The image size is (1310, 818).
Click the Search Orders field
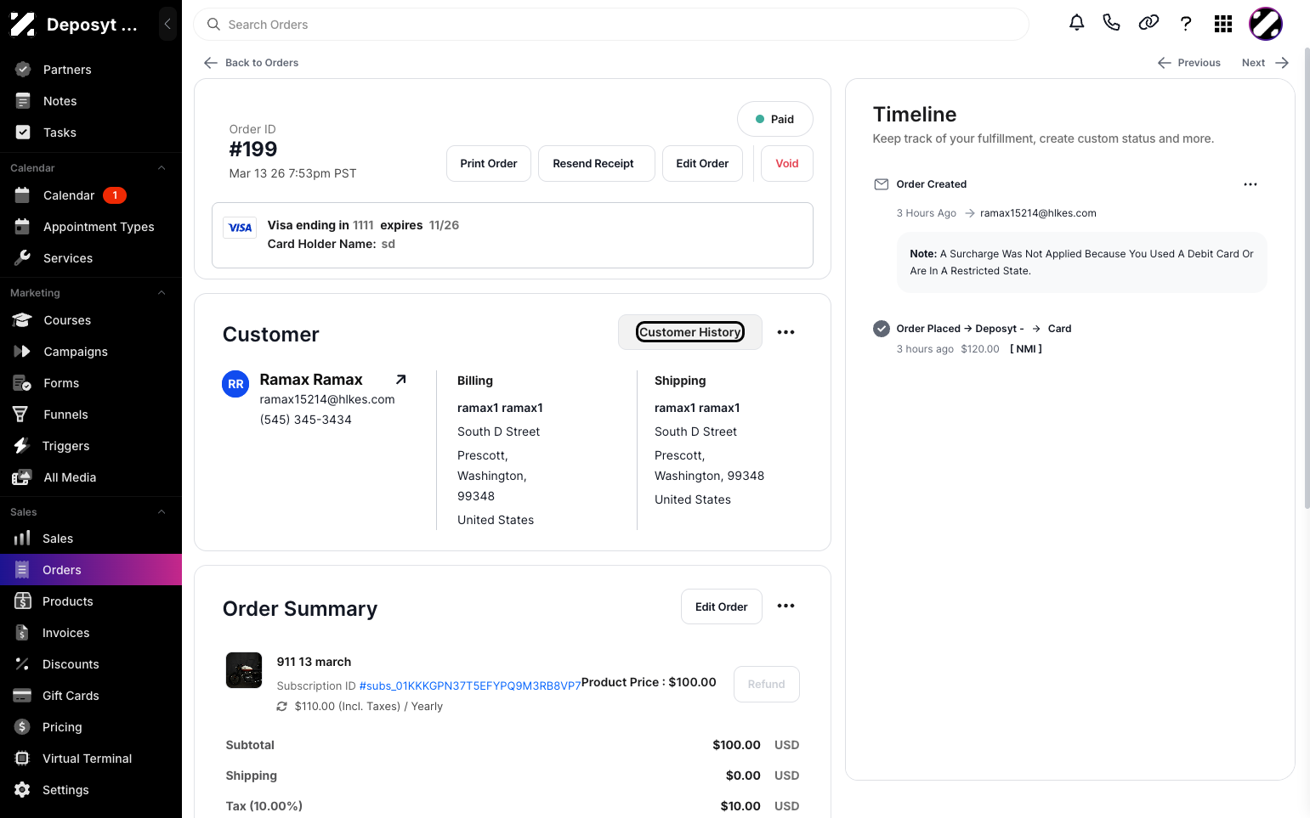[611, 25]
